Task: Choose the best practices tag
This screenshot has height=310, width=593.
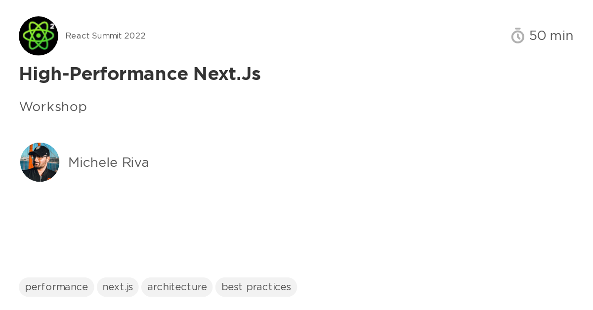Action: click(256, 287)
